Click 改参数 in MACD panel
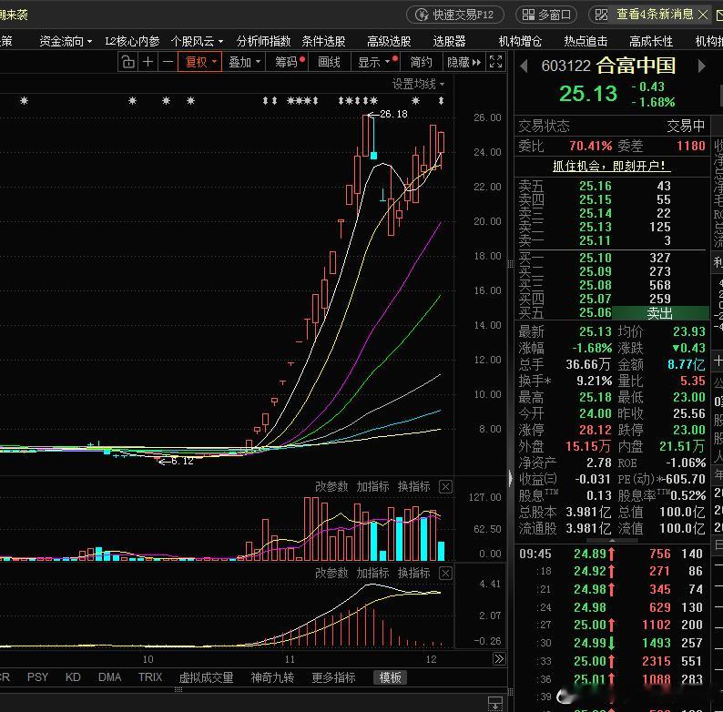The width and height of the screenshot is (723, 712). point(331,574)
